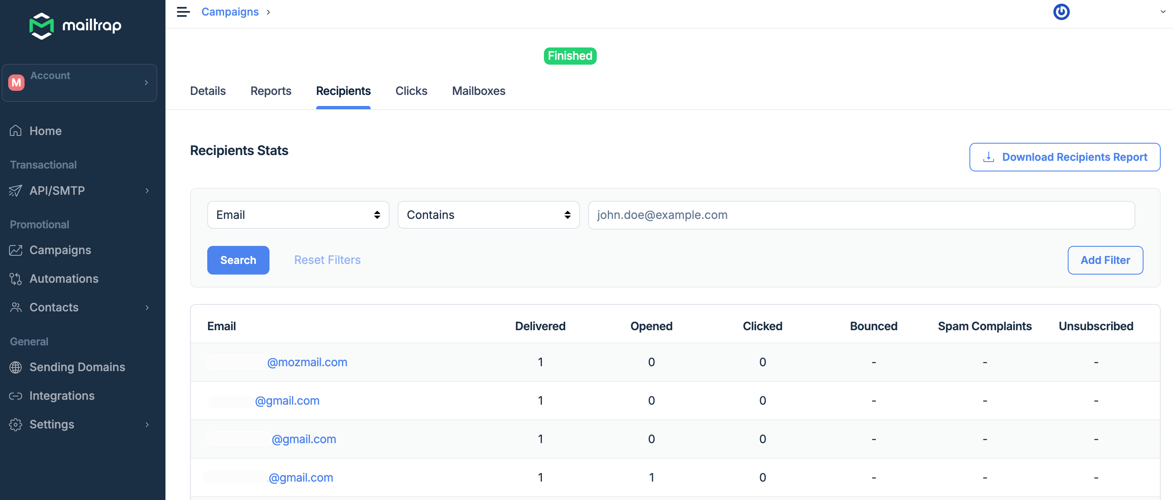
Task: Toggle the sidebar hamburger menu icon
Action: 183,12
